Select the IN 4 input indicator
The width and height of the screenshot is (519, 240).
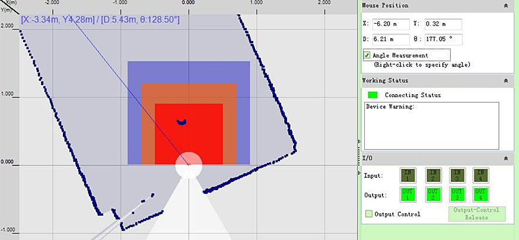click(x=480, y=175)
